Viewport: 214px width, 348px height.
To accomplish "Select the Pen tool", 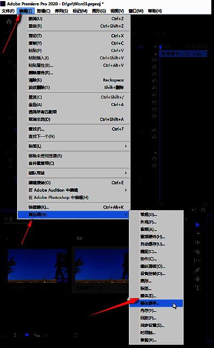I will pos(197,270).
